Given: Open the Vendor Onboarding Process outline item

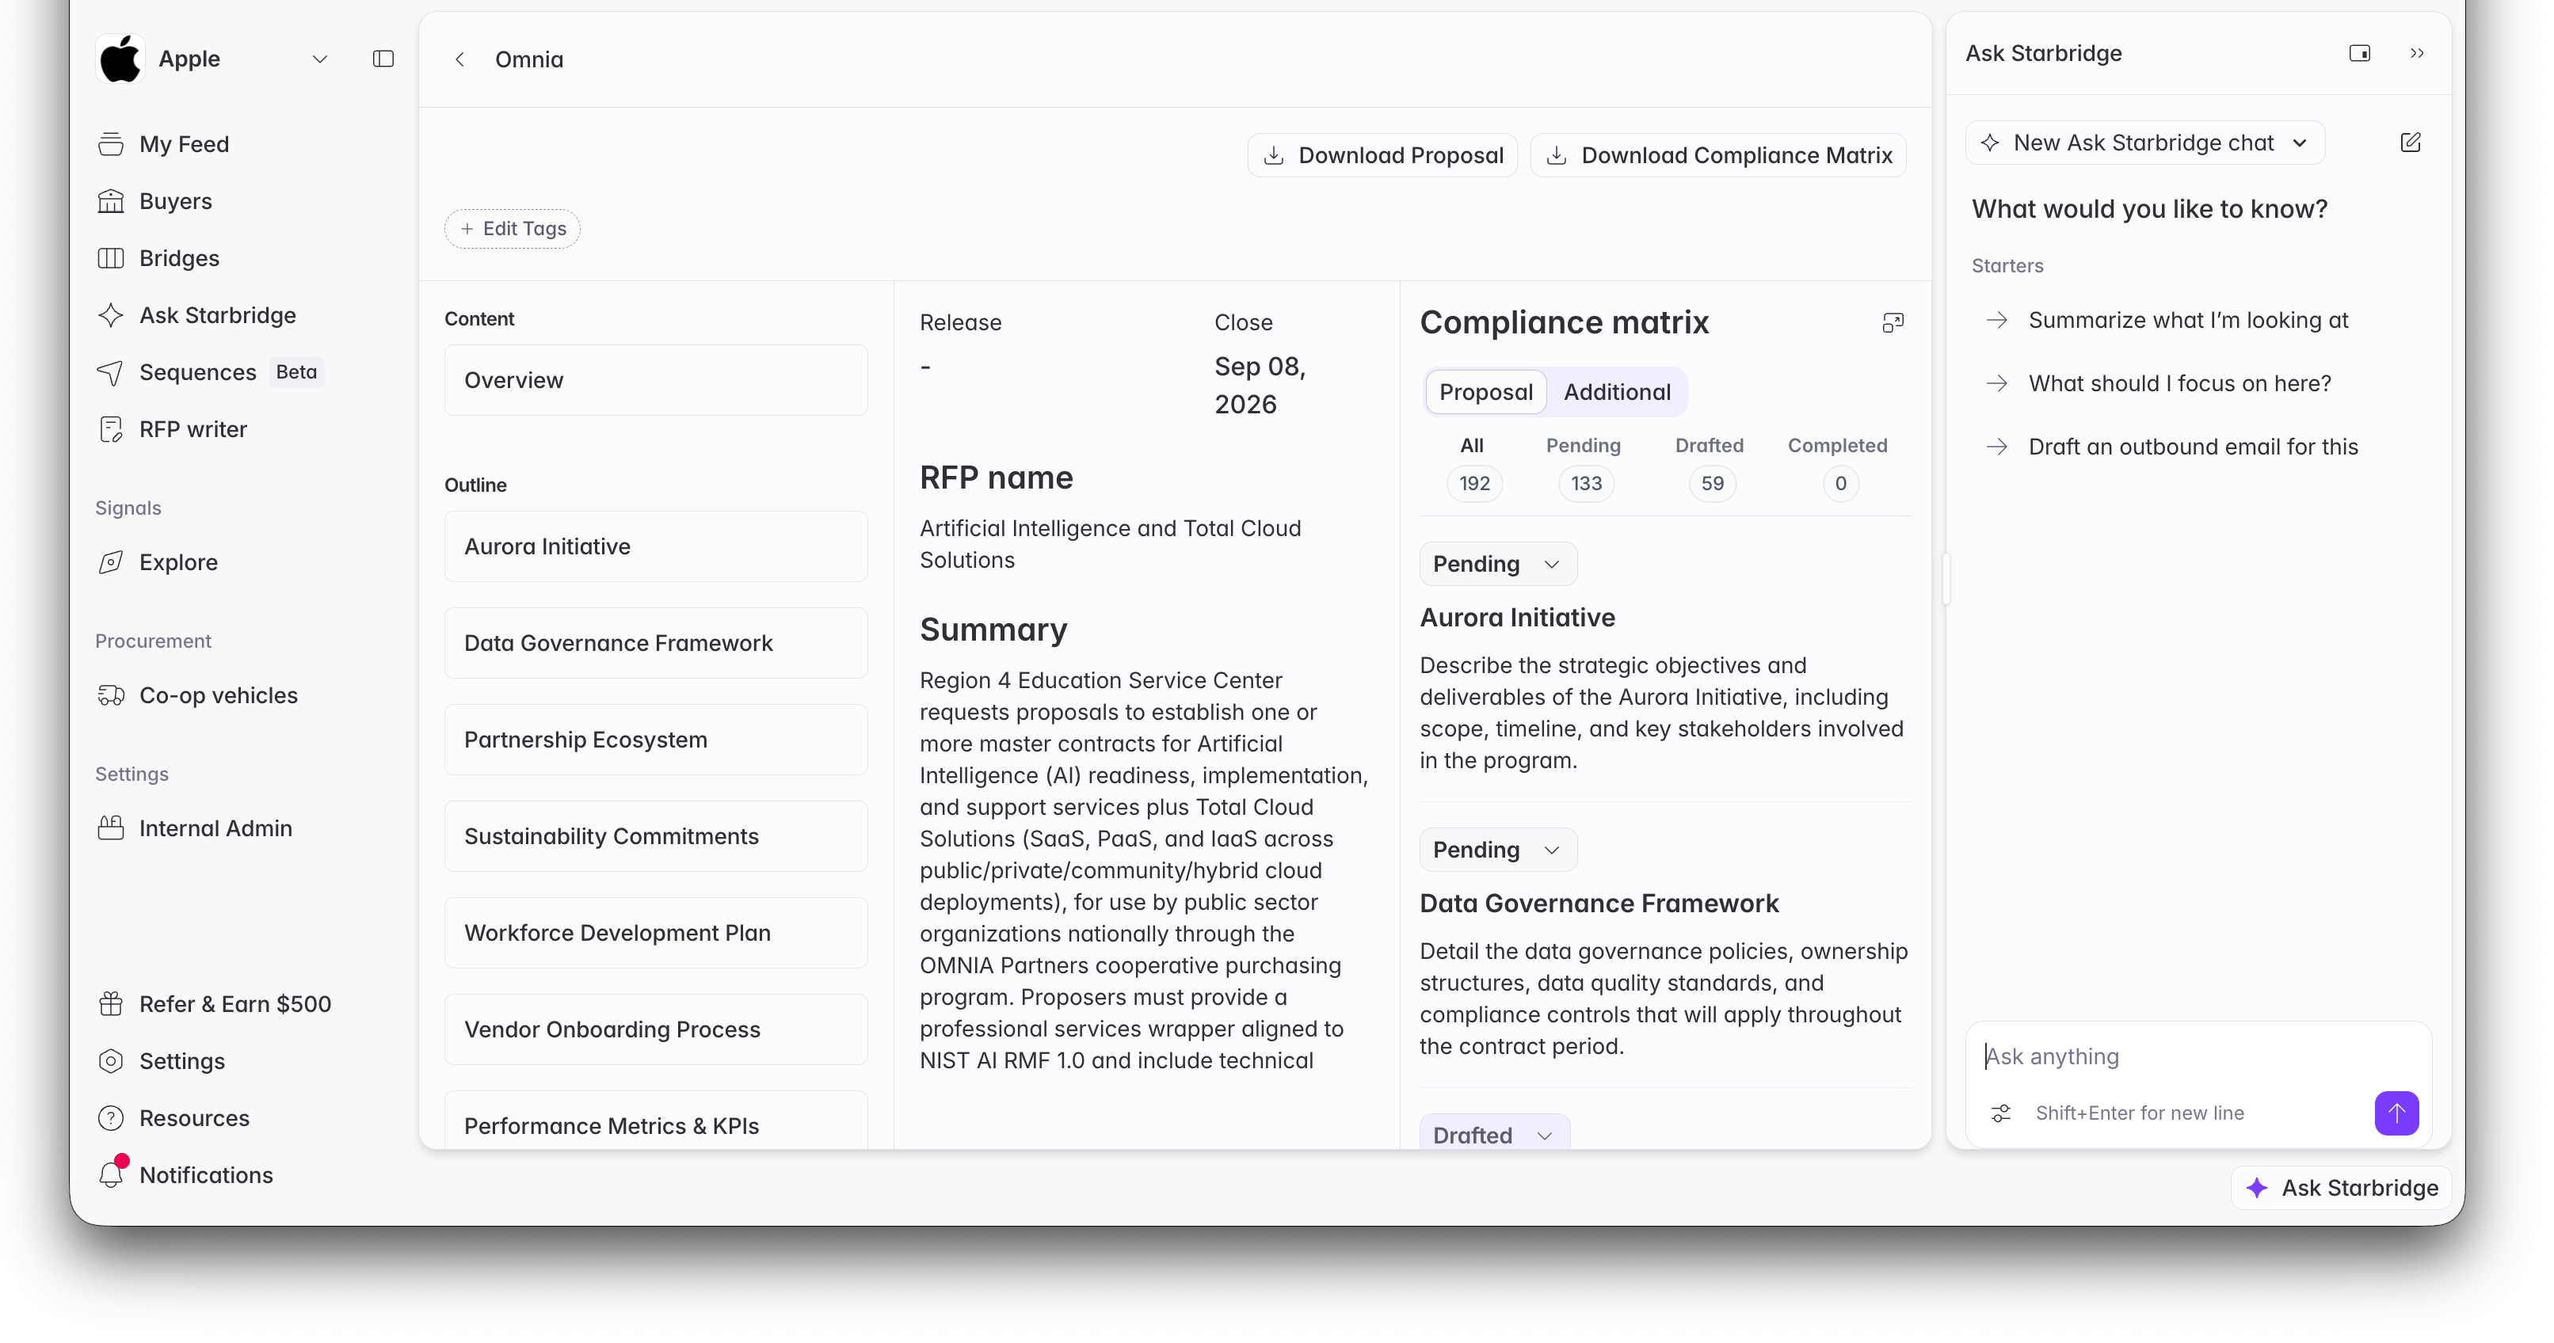Looking at the screenshot, I should coord(657,1029).
